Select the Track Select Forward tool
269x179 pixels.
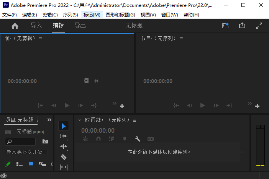click(x=64, y=136)
